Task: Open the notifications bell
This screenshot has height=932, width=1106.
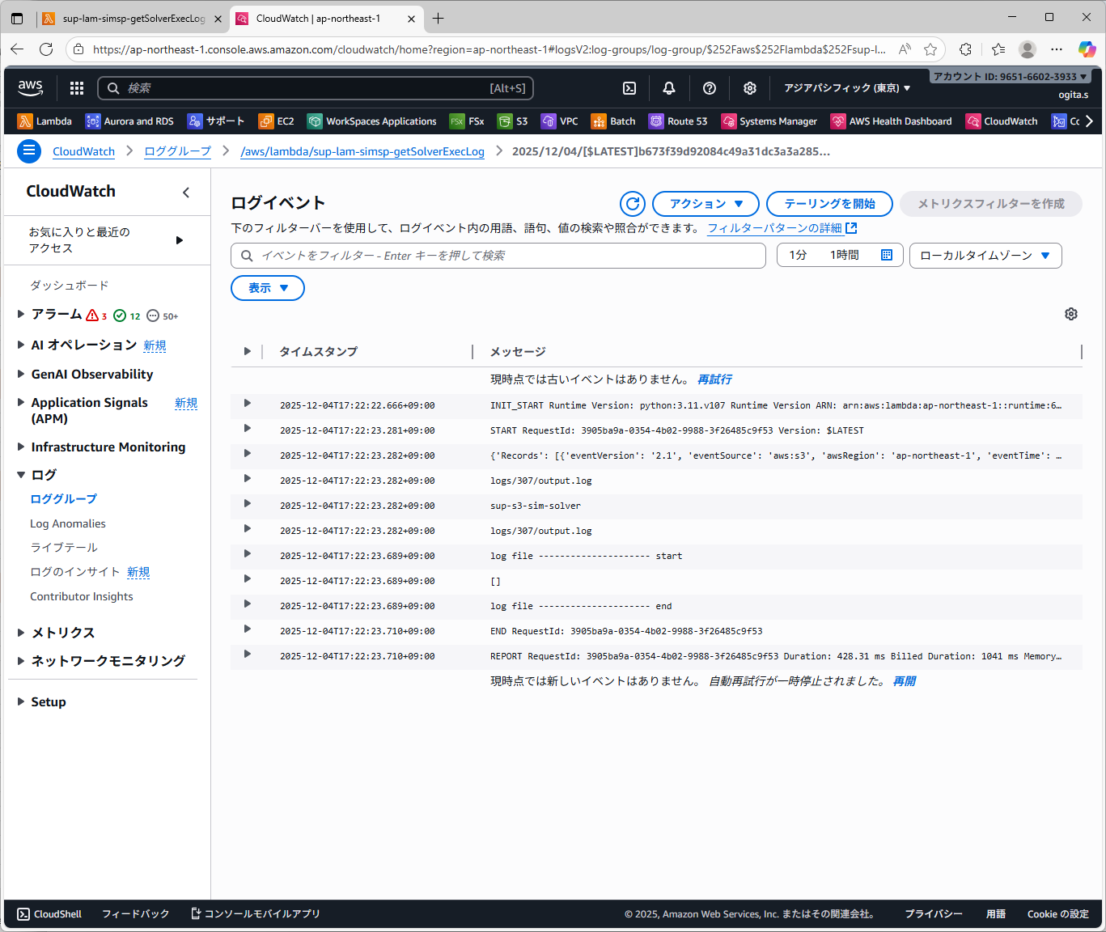Action: [x=669, y=88]
